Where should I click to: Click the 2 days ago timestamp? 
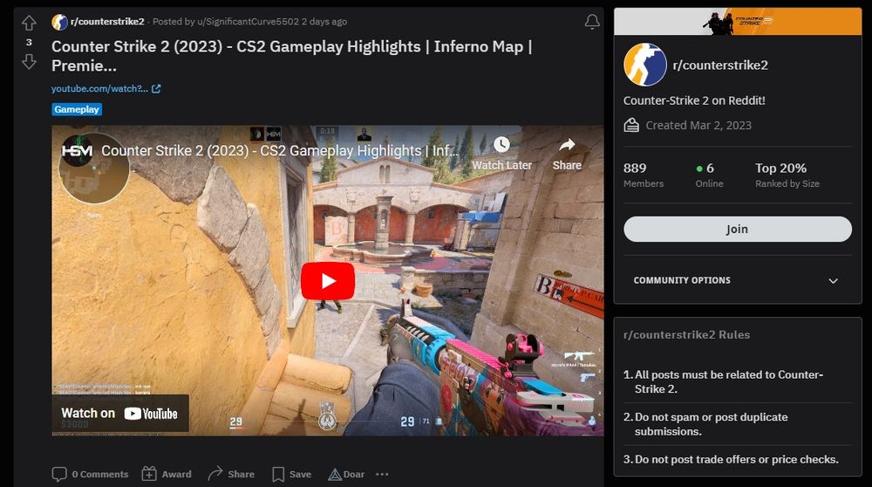click(324, 22)
